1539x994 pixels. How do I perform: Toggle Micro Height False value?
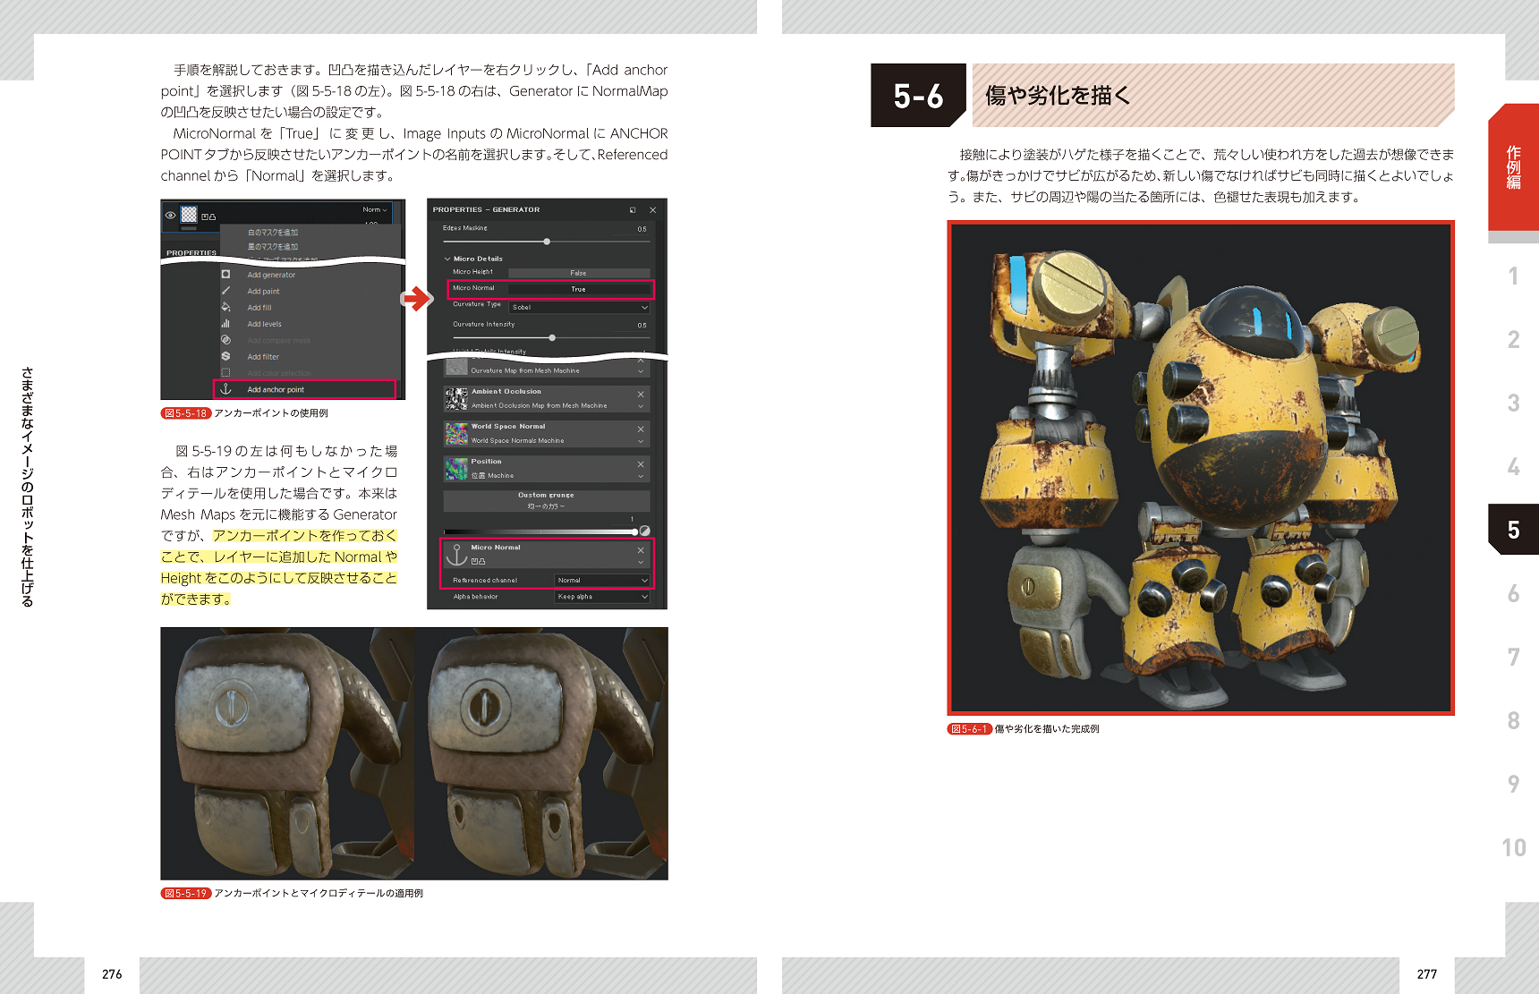click(x=578, y=273)
